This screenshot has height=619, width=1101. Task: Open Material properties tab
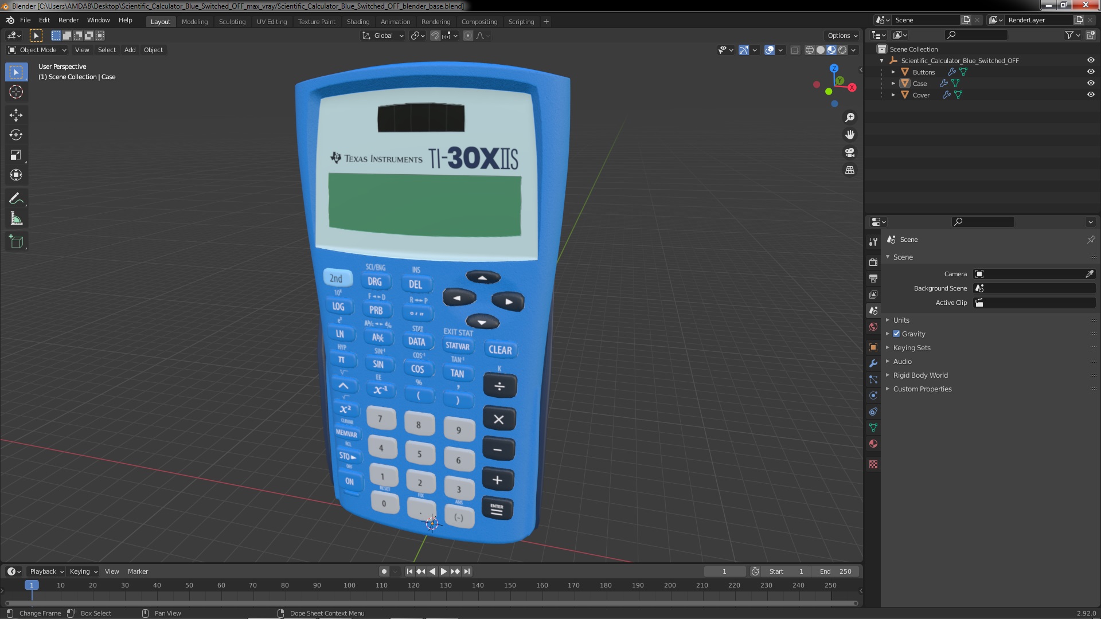point(873,444)
